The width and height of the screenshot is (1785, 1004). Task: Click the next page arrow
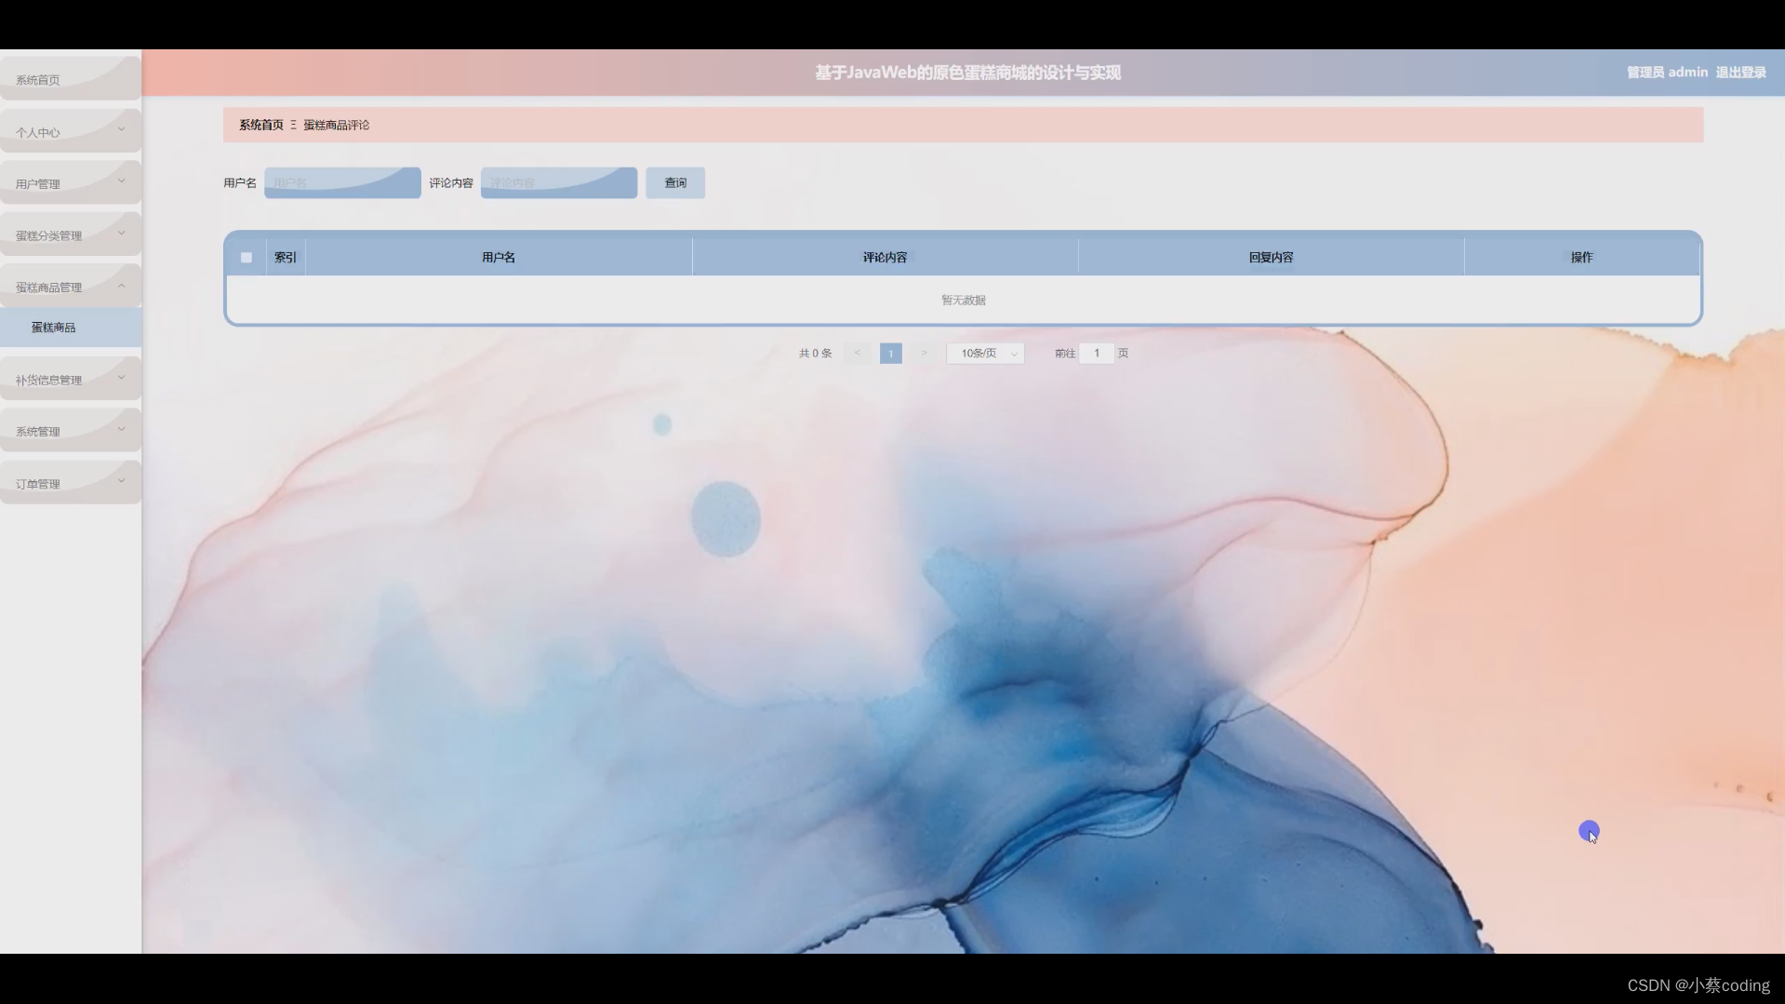click(x=924, y=353)
